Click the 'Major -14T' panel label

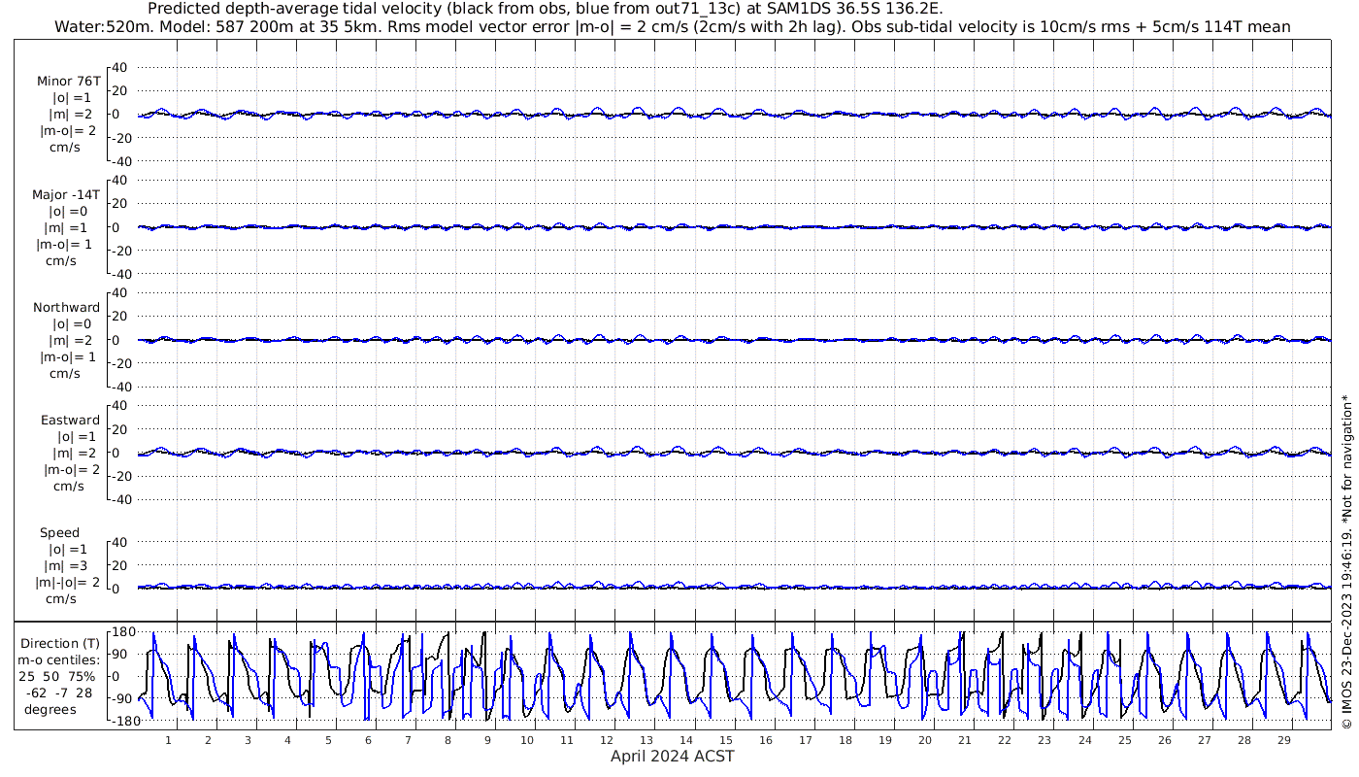point(66,194)
